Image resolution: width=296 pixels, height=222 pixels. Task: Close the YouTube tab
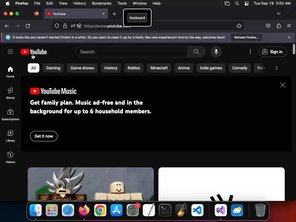pyautogui.click(x=103, y=14)
